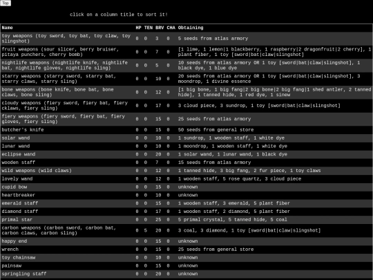Sort table by Name column
Image resolution: width=373 pixels, height=280 pixels.
coord(7,28)
